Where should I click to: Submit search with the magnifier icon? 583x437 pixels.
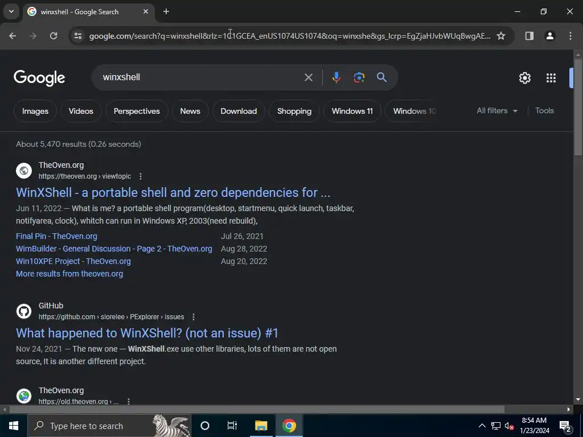point(381,77)
